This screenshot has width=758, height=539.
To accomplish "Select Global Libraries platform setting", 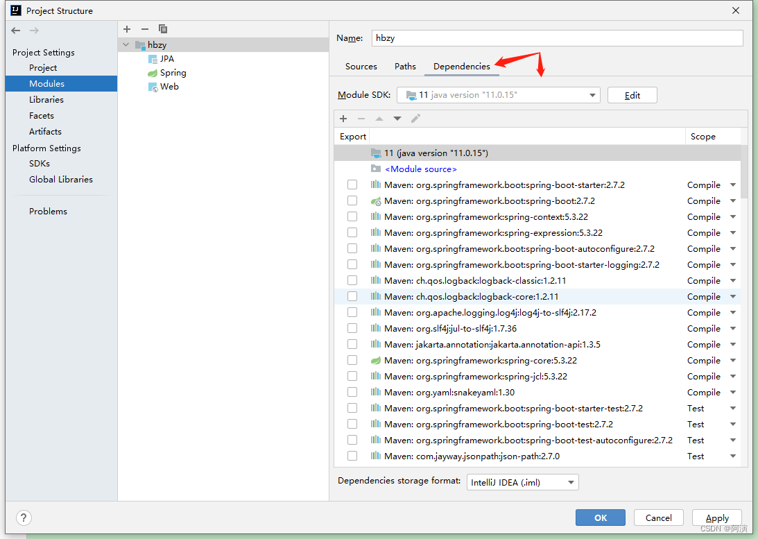I will (61, 180).
